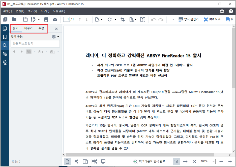236x167 pixels.
Task: Open the PDF 도구 panel
Action: tap(212, 19)
